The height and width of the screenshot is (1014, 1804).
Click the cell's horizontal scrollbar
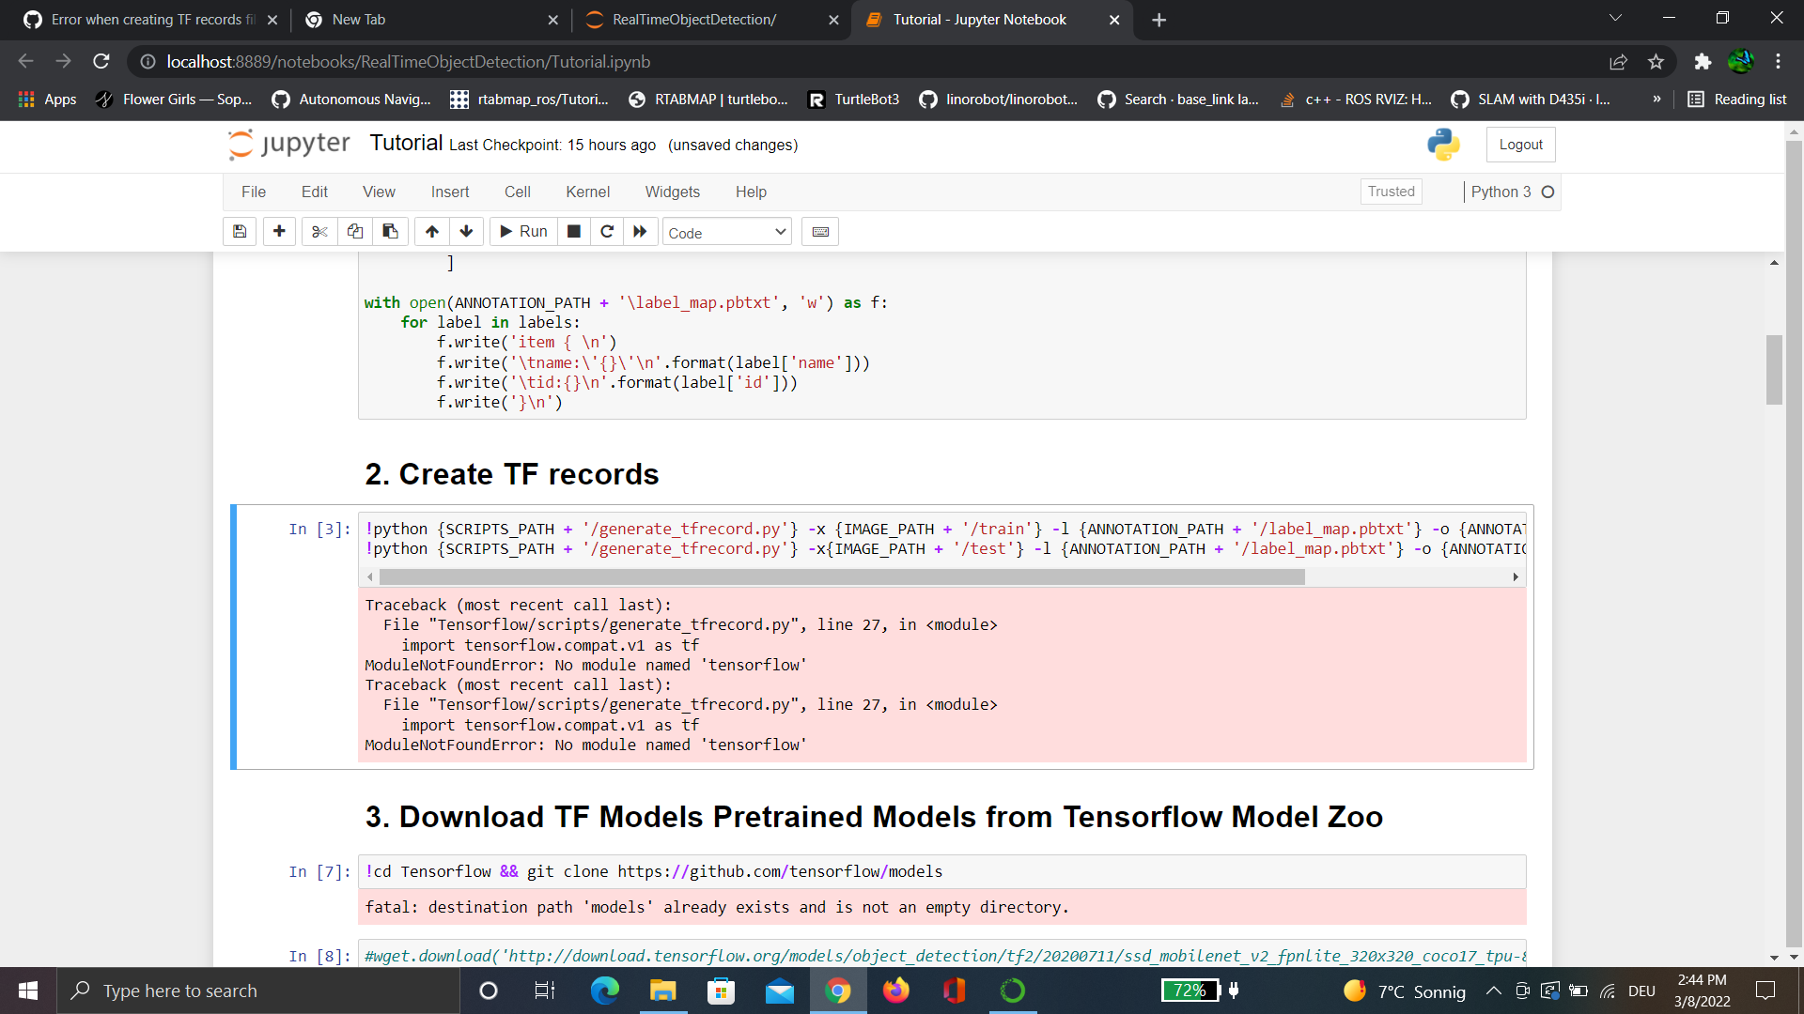(x=841, y=576)
